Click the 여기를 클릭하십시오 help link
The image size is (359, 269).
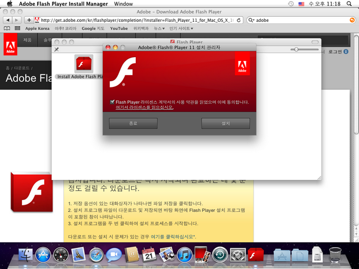pyautogui.click(x=172, y=236)
